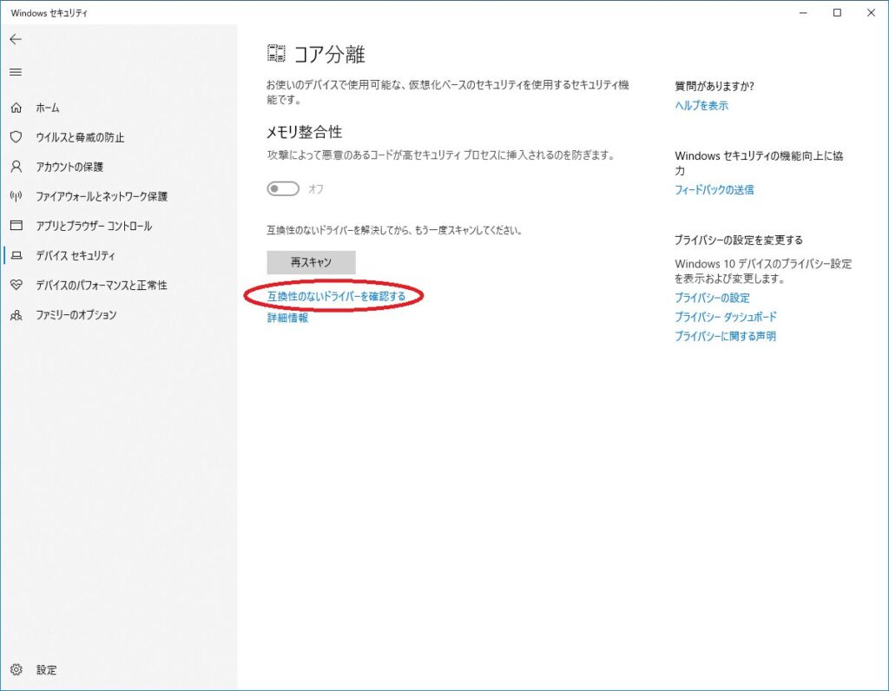Close the Windows セキュリティ window
The width and height of the screenshot is (889, 691).
(x=871, y=12)
